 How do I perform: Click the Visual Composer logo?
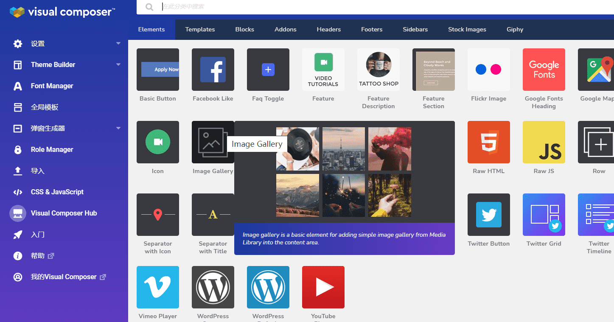(62, 12)
